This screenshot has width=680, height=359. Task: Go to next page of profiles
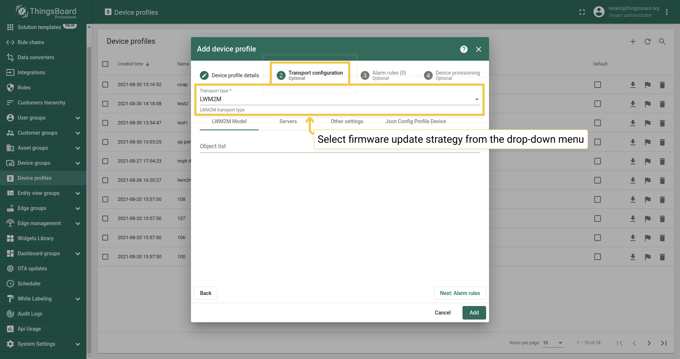click(x=649, y=343)
